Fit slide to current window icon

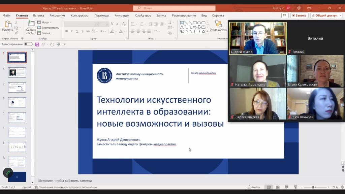point(342,187)
